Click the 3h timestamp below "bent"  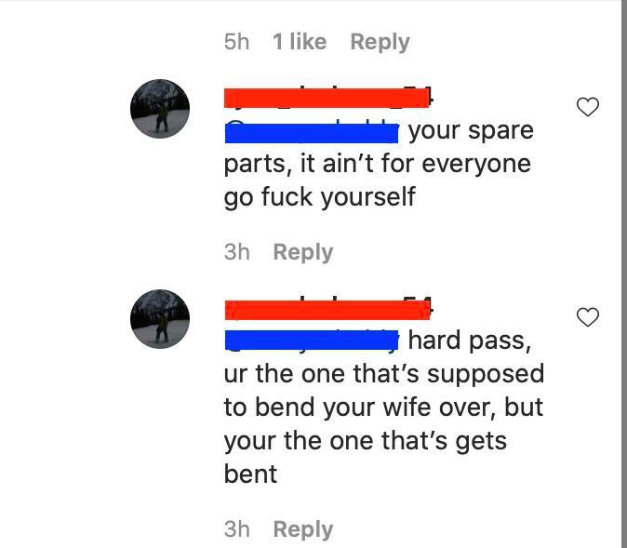coord(236,528)
